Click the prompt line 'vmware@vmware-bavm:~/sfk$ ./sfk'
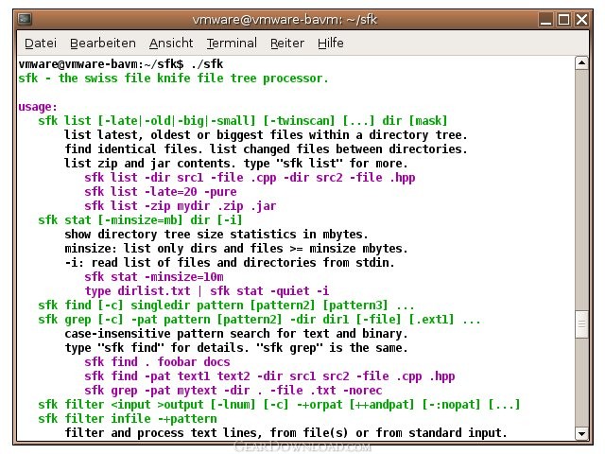 121,64
